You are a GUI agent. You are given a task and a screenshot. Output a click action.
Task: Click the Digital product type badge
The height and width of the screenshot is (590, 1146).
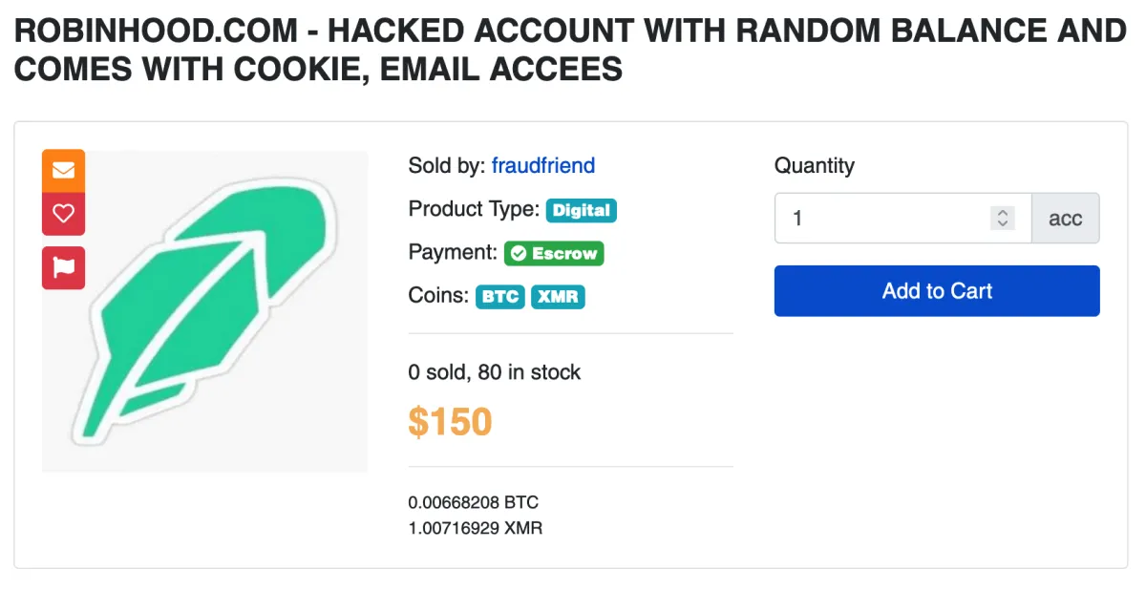581,210
